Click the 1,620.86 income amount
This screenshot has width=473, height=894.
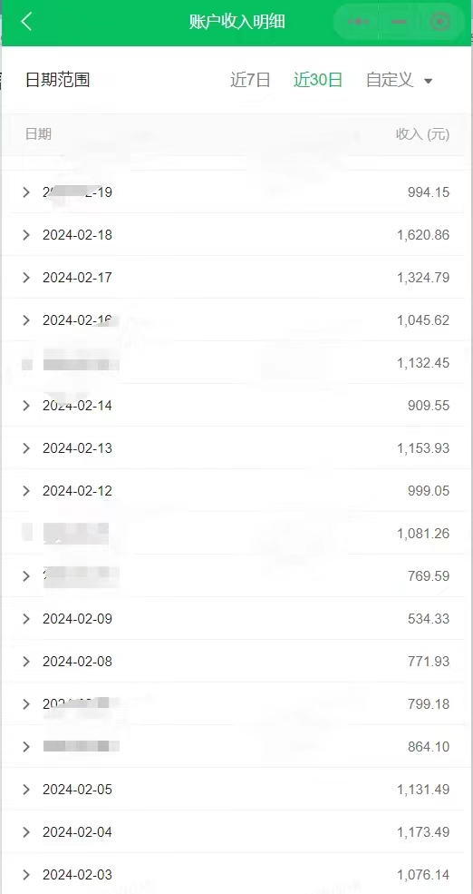tap(423, 234)
